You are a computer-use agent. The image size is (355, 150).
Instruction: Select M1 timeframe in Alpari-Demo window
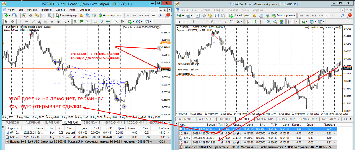(128, 15)
